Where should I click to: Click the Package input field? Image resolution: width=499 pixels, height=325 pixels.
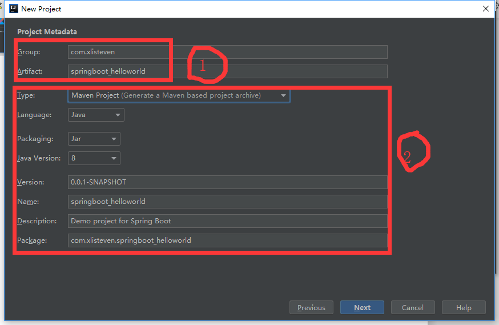(x=228, y=240)
